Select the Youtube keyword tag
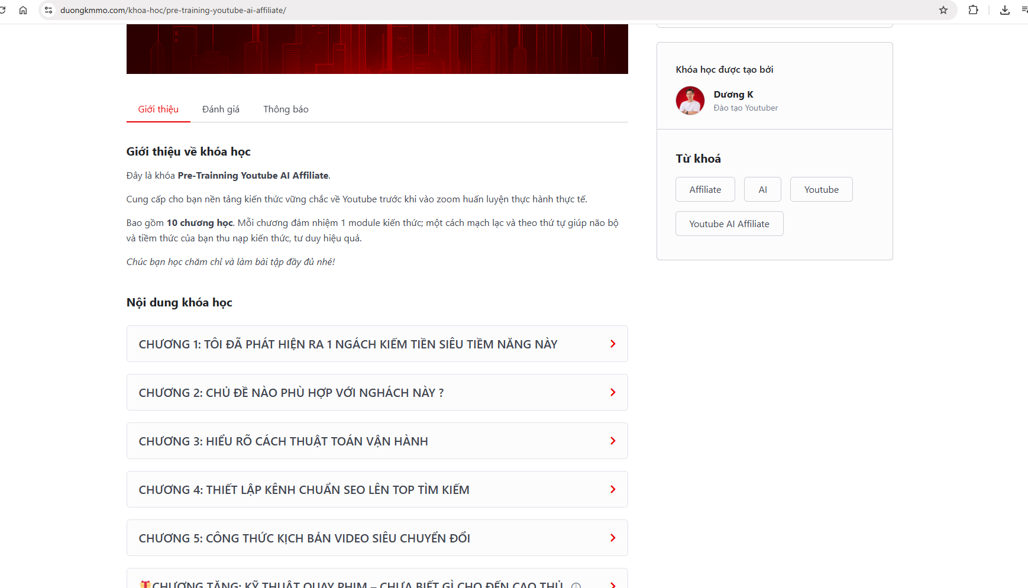 click(821, 190)
